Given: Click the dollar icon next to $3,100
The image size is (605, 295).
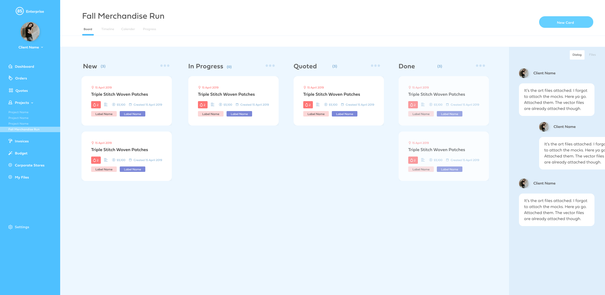Looking at the screenshot, I should click(x=113, y=104).
